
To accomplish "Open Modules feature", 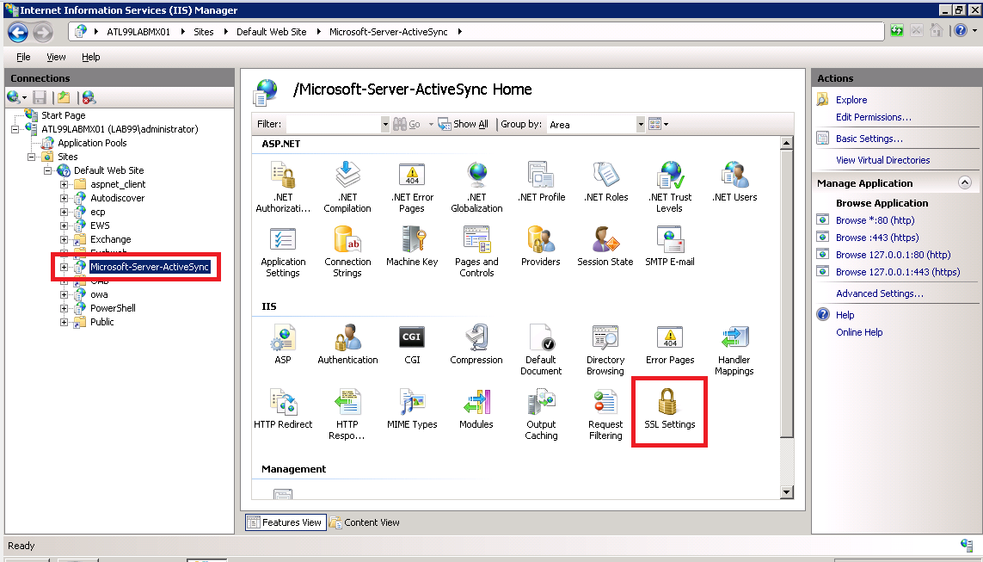I will (x=476, y=409).
